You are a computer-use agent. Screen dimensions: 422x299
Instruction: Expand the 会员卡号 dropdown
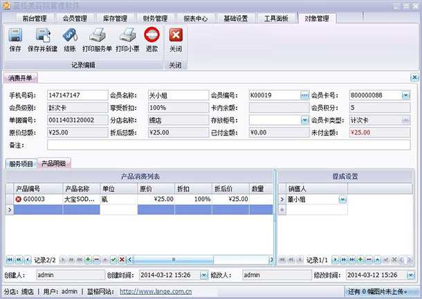406,95
